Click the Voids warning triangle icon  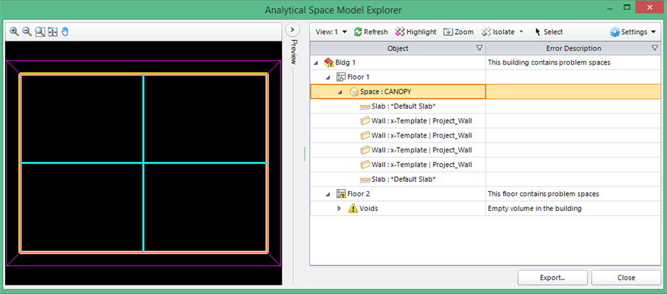353,209
